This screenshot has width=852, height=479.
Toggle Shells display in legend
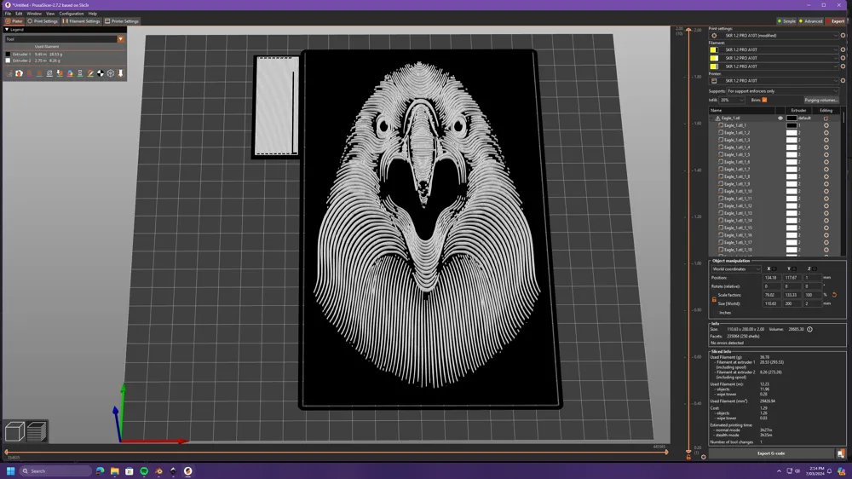pos(110,73)
